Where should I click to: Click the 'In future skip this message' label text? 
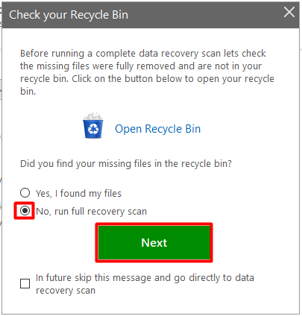click(x=145, y=284)
